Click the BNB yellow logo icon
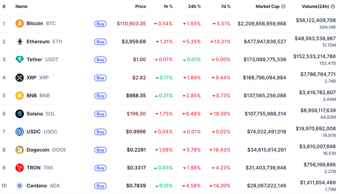This screenshot has height=194, width=339. 19,96
